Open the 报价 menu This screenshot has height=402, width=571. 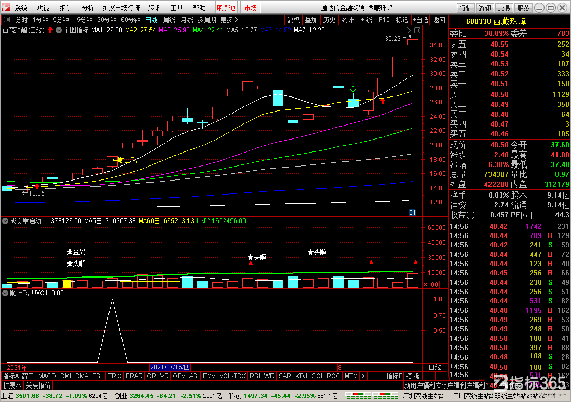(65, 8)
